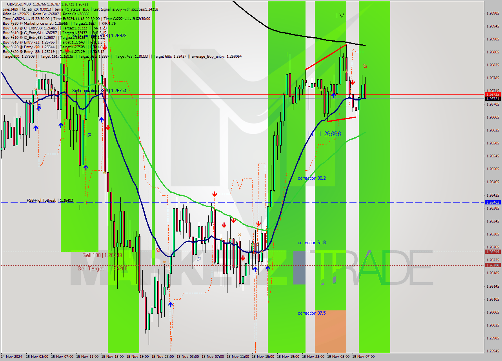The height and width of the screenshot is (361, 502).
Task: Click the 18 Nov 11:00 time label
Action: coord(237,357)
